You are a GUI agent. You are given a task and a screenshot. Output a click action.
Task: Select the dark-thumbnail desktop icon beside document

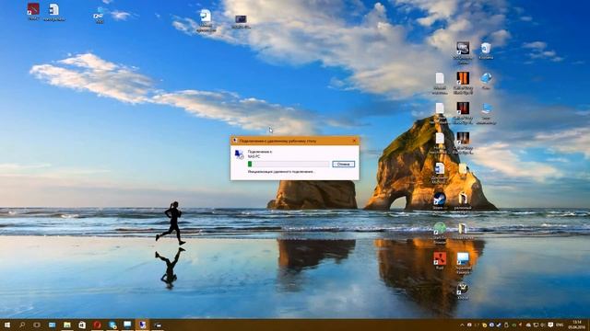click(241, 21)
